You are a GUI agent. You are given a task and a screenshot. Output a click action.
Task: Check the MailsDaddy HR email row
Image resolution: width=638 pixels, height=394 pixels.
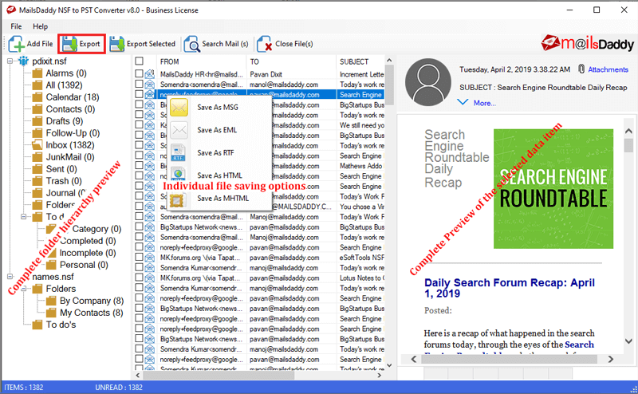click(x=139, y=73)
